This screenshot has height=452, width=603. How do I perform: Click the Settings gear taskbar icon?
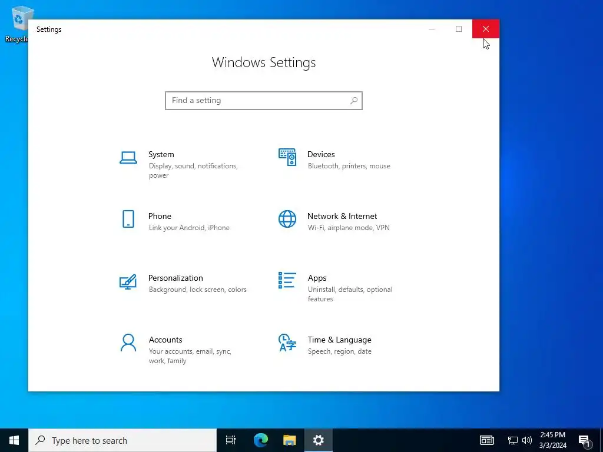(x=319, y=440)
